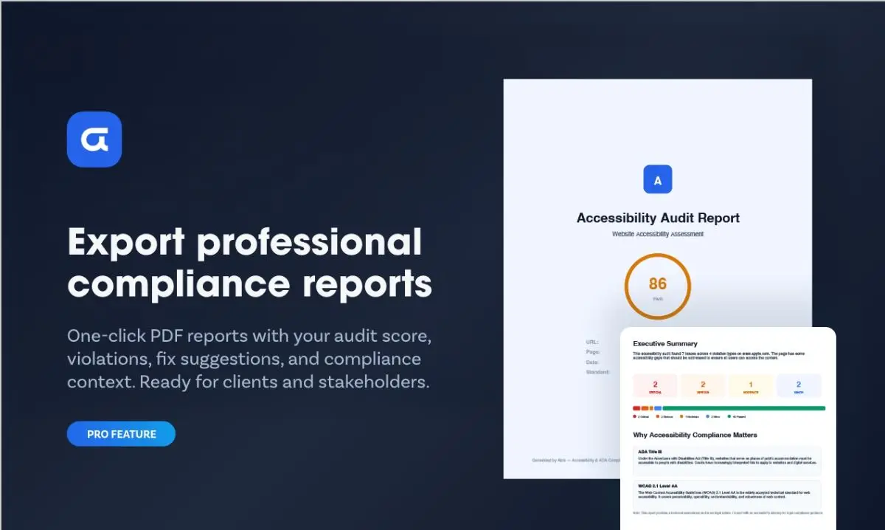Image resolution: width=885 pixels, height=530 pixels.
Task: Click the red Critical count card
Action: [655, 386]
